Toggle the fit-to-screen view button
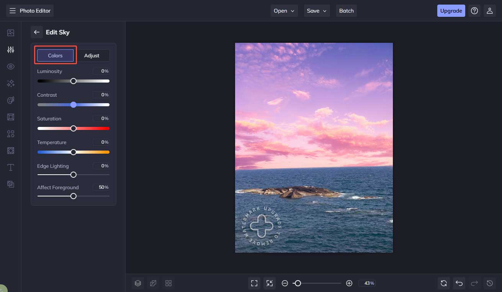This screenshot has height=292, width=502. click(x=254, y=283)
